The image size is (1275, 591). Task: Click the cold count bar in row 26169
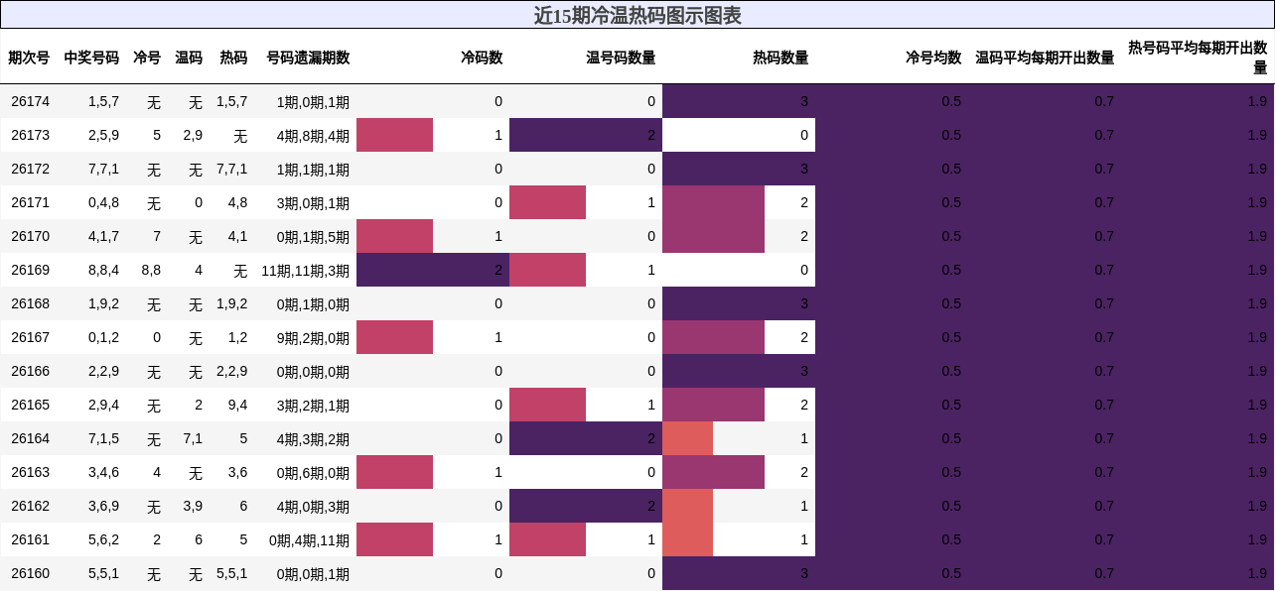tap(433, 270)
